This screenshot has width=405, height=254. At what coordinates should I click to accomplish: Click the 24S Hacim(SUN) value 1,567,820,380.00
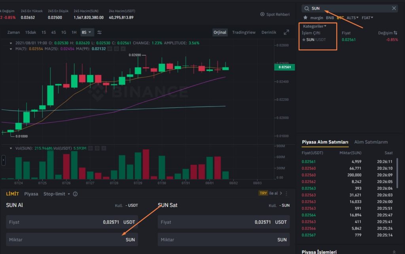(89, 17)
